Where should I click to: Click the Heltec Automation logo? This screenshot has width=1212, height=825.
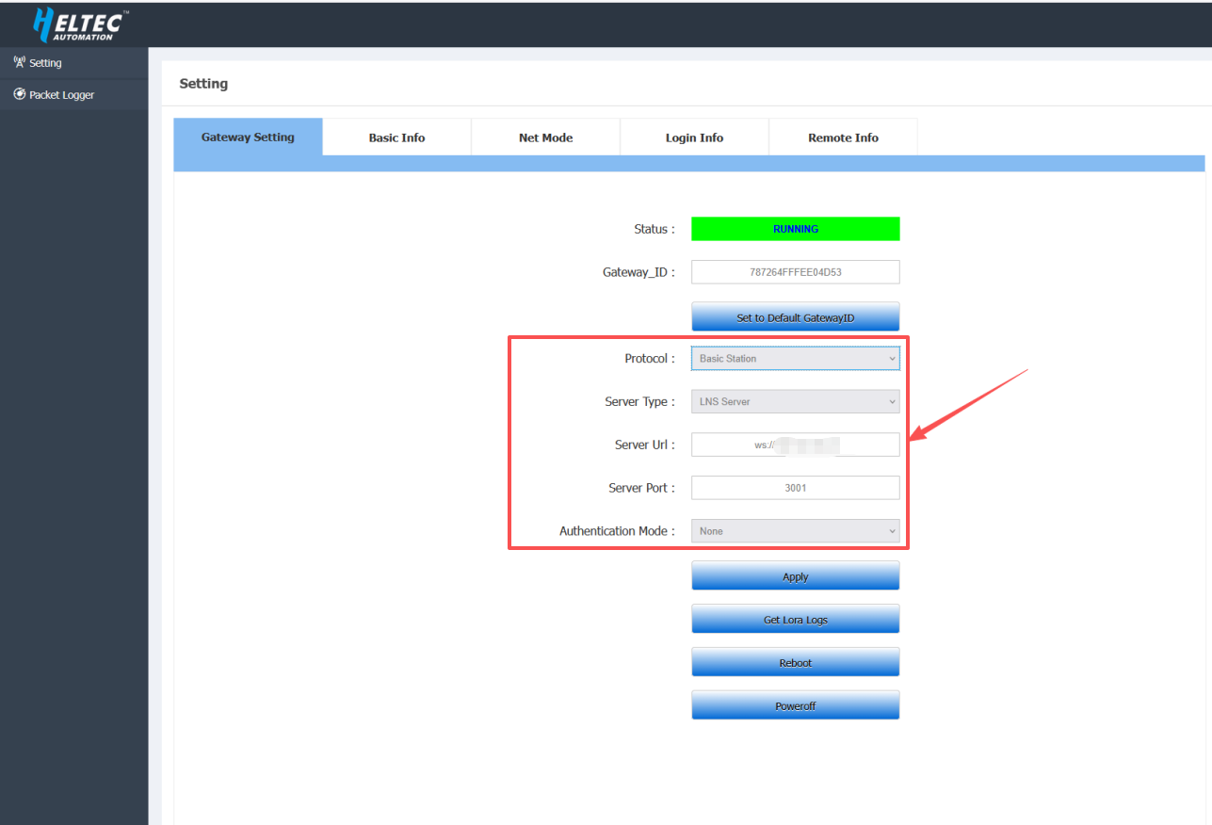(x=81, y=24)
